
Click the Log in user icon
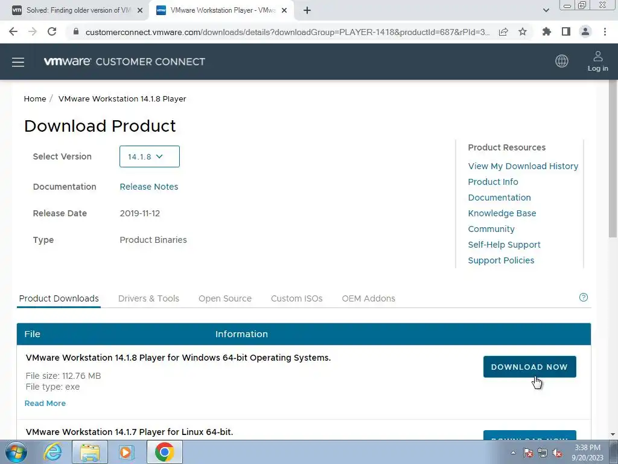pos(597,61)
